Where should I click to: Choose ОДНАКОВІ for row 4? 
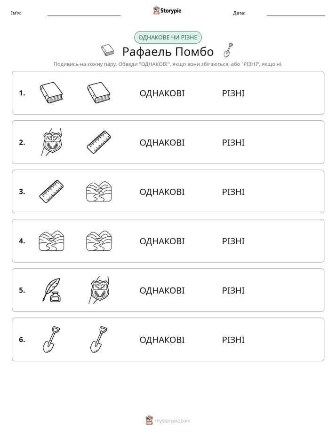(162, 241)
